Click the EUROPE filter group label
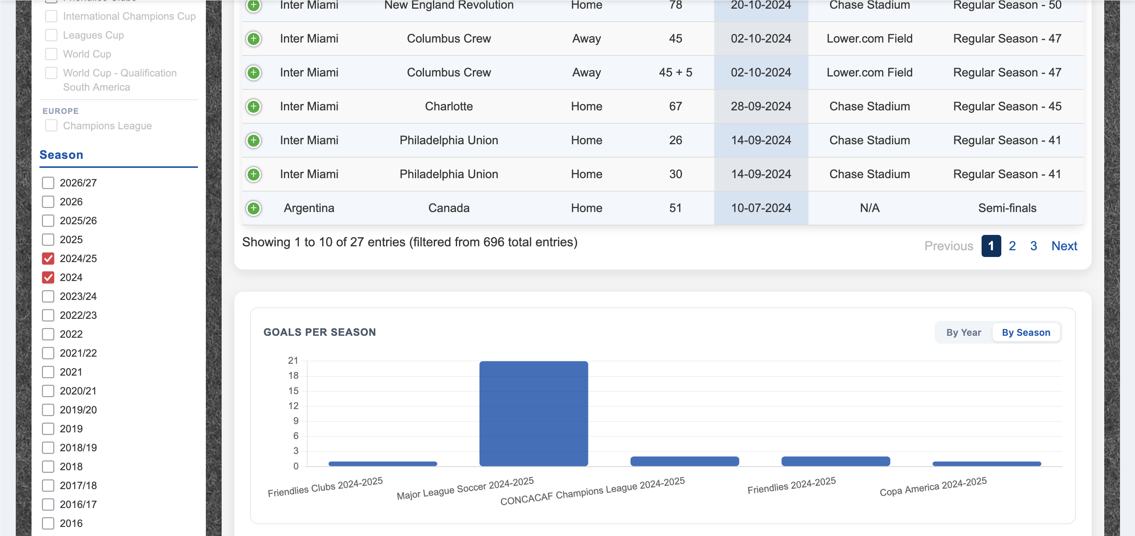The width and height of the screenshot is (1135, 536). (60, 111)
